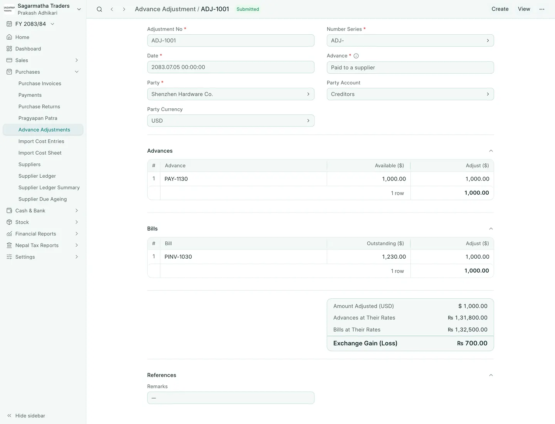Go to next record arrow
The width and height of the screenshot is (555, 424).
124,9
